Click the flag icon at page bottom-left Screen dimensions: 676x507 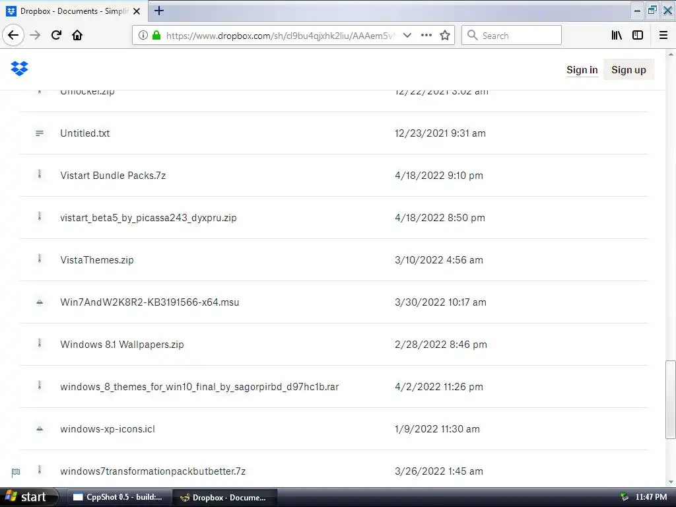click(16, 473)
